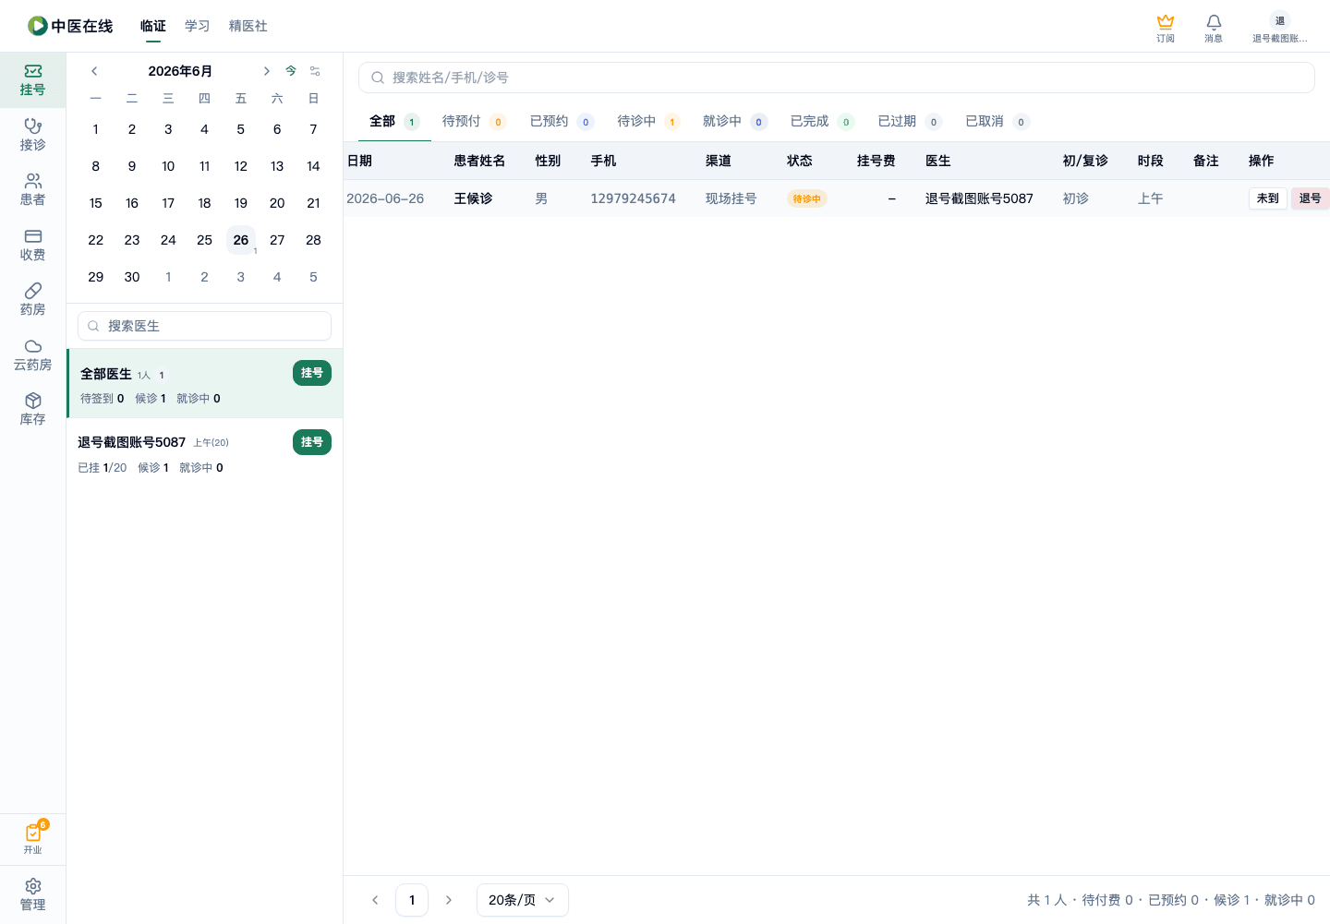Click 挂号 button for 退号截图账号5087 doctor

[x=312, y=442]
